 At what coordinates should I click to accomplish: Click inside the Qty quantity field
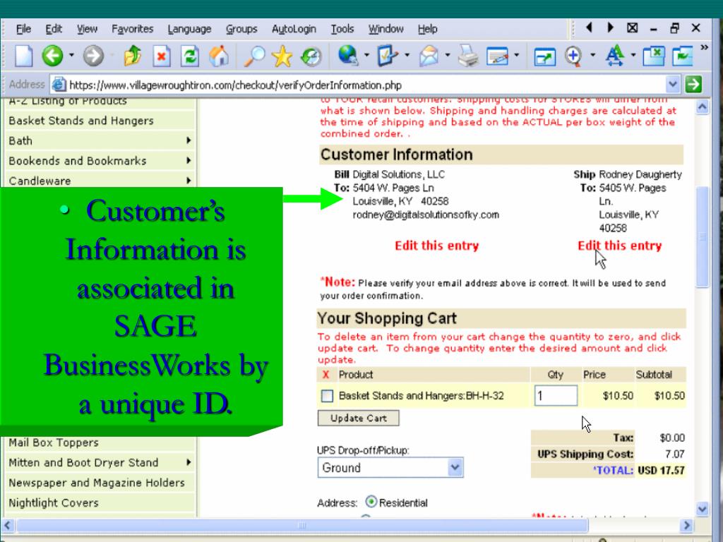tap(555, 395)
